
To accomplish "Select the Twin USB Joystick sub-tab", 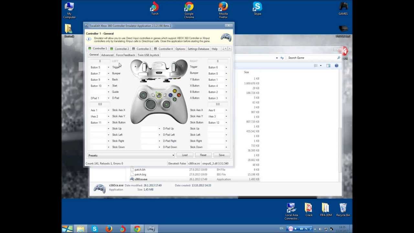I will [x=148, y=55].
